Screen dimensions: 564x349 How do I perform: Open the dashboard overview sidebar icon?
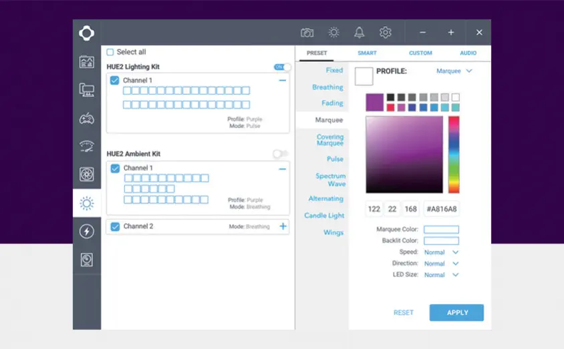coord(87,62)
